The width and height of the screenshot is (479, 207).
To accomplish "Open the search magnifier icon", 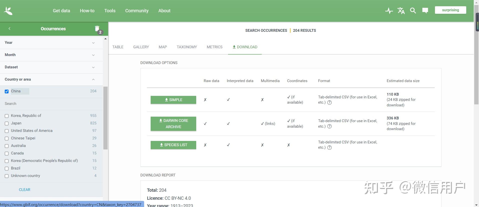I will [413, 11].
